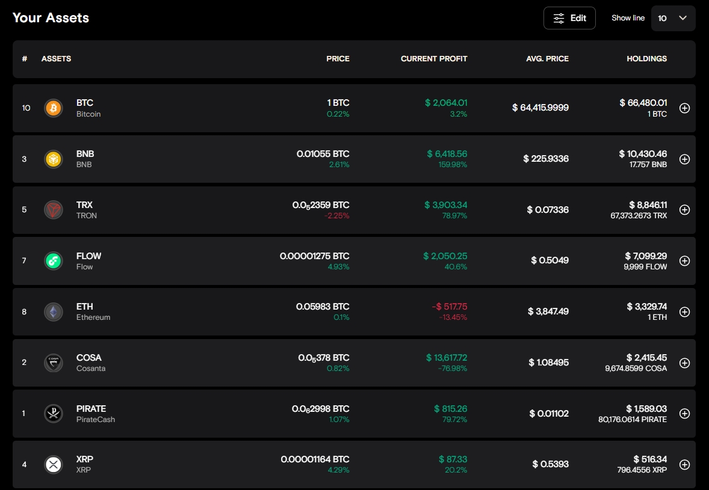This screenshot has height=490, width=709.
Task: Click the Bitcoin coin icon
Action: [x=54, y=108]
